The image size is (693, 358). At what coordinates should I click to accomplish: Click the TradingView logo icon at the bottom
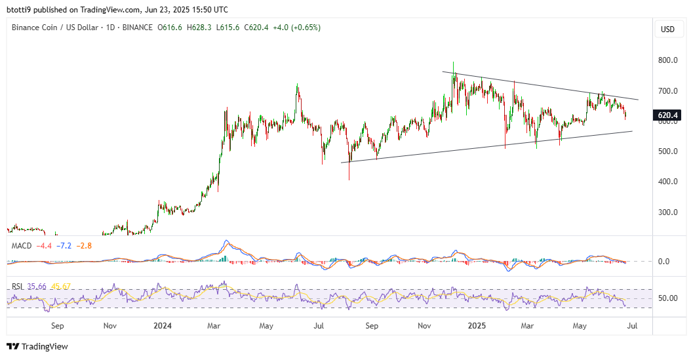click(x=12, y=346)
